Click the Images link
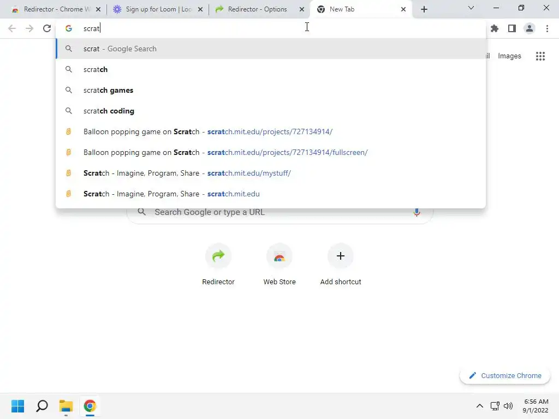This screenshot has width=559, height=419. [509, 56]
